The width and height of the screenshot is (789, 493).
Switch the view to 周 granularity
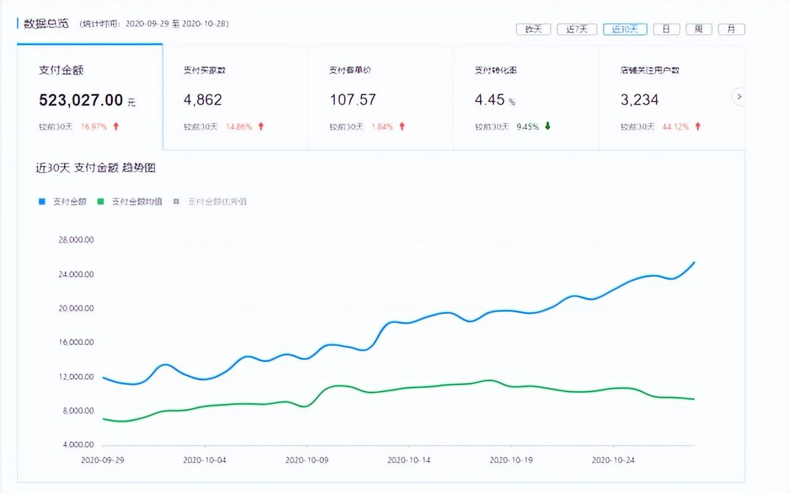699,30
